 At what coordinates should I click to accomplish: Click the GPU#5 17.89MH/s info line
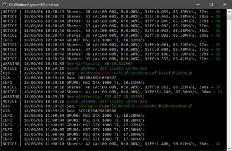coord(73,134)
